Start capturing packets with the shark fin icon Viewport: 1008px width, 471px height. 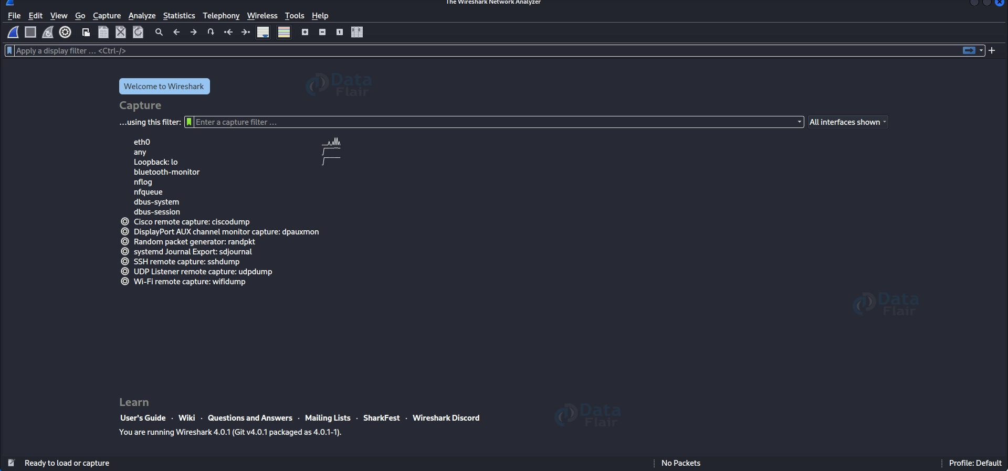[x=13, y=33]
